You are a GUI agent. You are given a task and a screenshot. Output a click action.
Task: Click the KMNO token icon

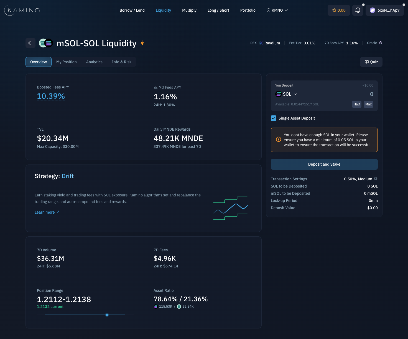(268, 10)
